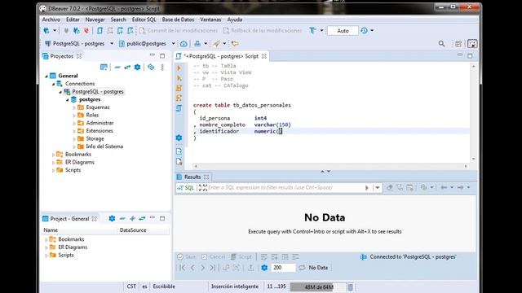Open the Archivo menu
This screenshot has width=522, height=293.
(51, 20)
